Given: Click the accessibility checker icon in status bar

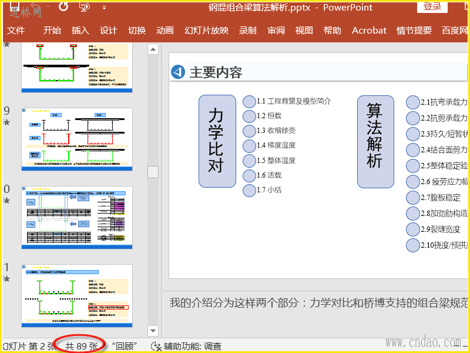Looking at the screenshot, I should coord(156,346).
